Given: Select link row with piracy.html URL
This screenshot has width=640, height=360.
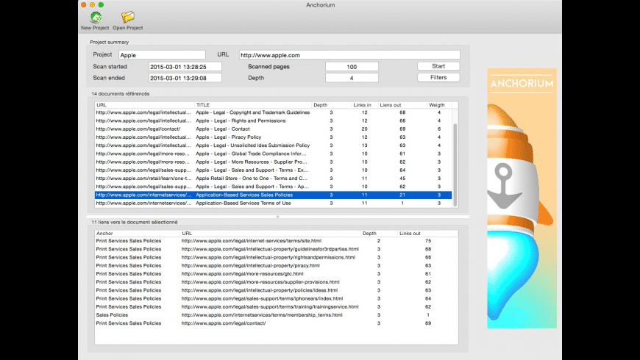Looking at the screenshot, I should pos(277,265).
